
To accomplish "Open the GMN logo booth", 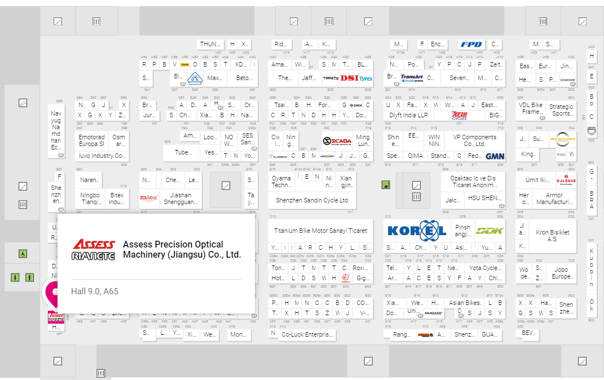I will pos(495,156).
